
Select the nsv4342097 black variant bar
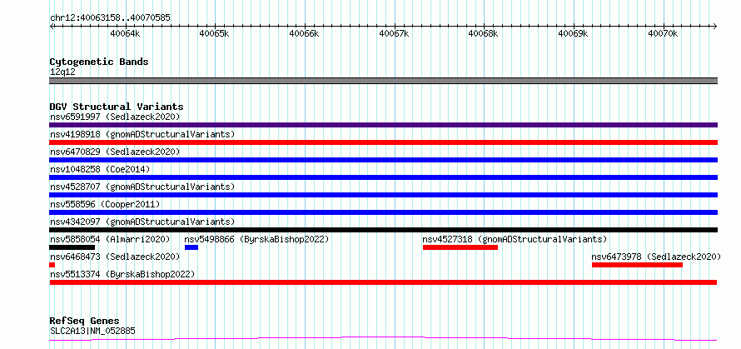(383, 230)
